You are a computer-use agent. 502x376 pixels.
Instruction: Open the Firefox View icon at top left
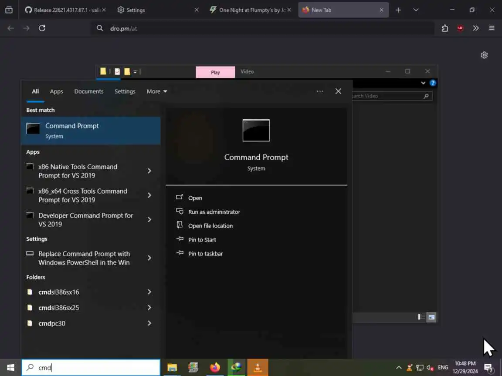[x=9, y=10]
